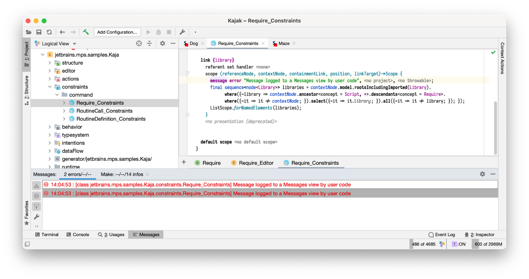Open the 3: Usages tool window
This screenshot has width=529, height=279.
pyautogui.click(x=111, y=235)
